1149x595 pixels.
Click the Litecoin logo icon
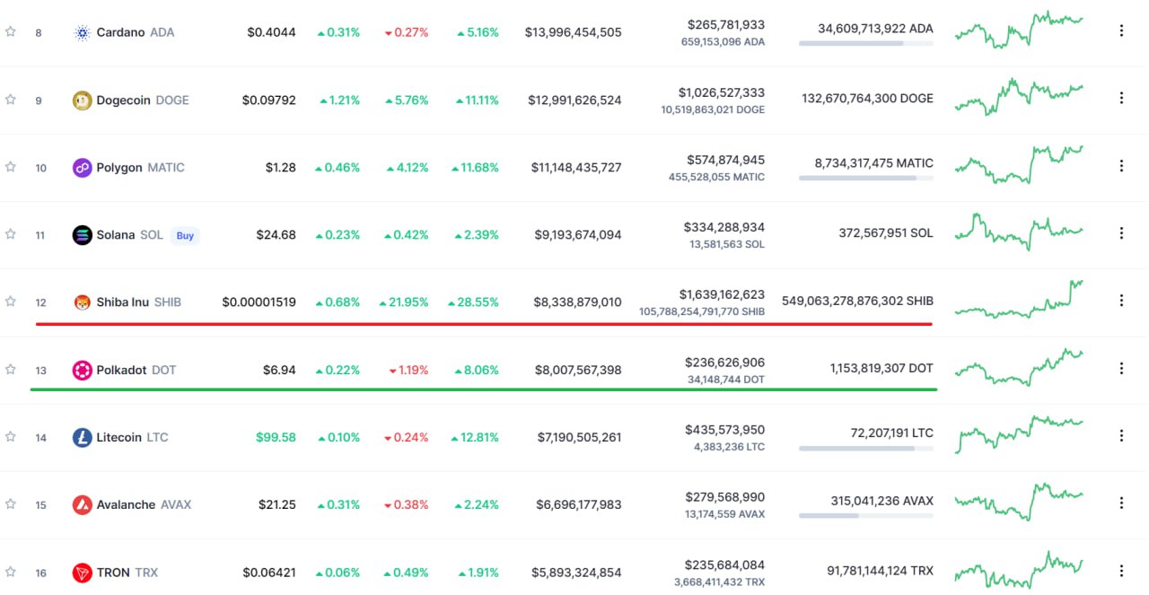click(x=83, y=438)
